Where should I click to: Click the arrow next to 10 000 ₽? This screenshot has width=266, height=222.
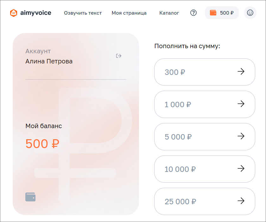click(241, 169)
